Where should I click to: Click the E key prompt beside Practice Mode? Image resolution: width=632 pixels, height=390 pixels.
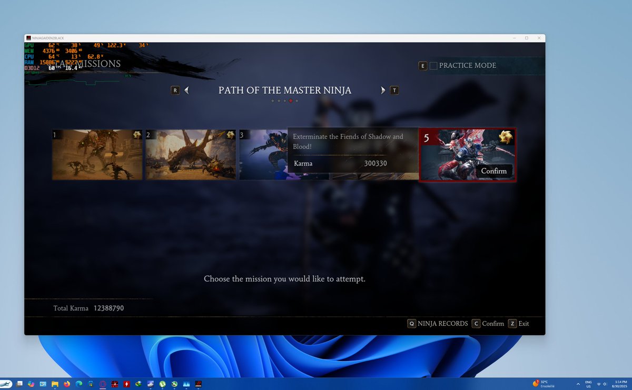click(422, 66)
